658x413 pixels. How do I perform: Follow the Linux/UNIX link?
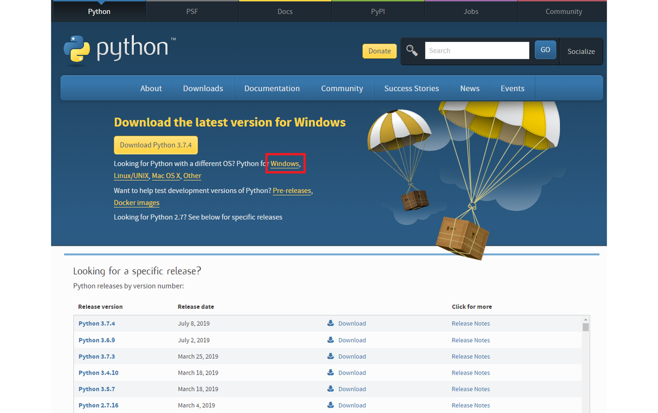[131, 176]
